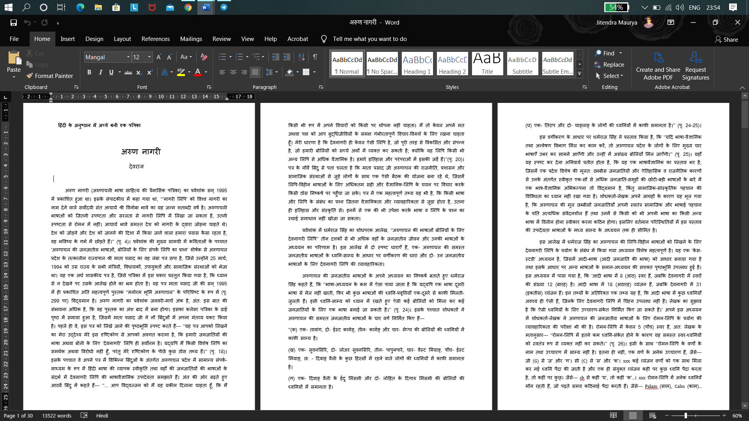
Task: Open the font size 12 dropdown
Action: (149, 57)
